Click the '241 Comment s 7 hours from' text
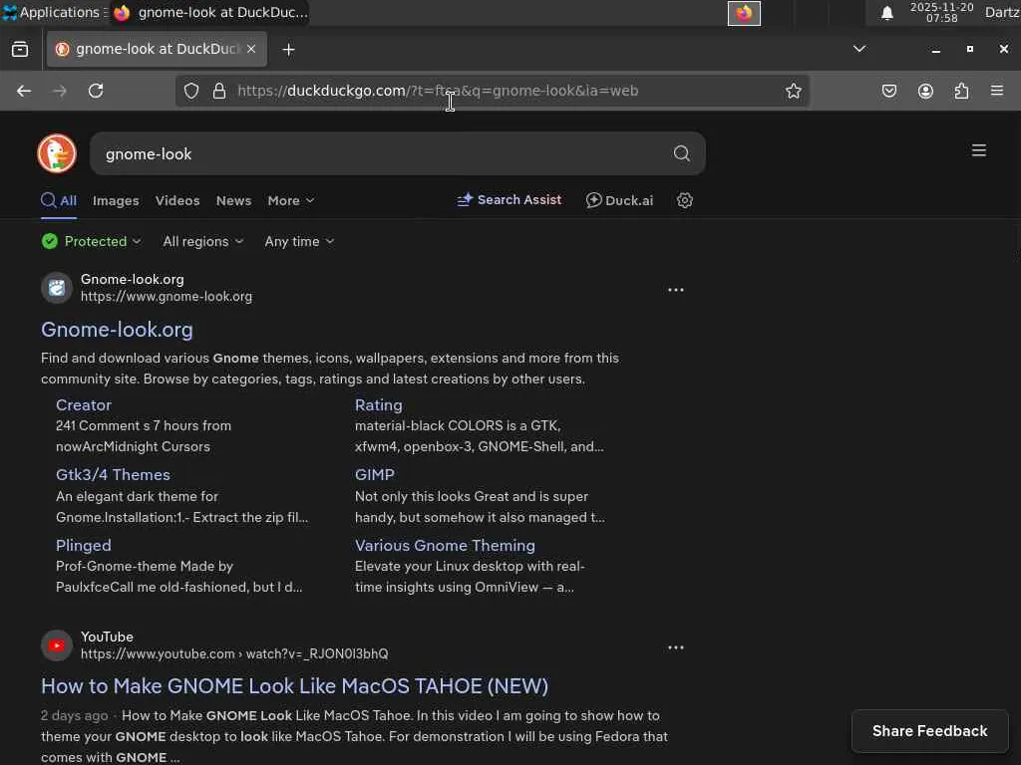Image resolution: width=1021 pixels, height=765 pixels. coord(144,425)
